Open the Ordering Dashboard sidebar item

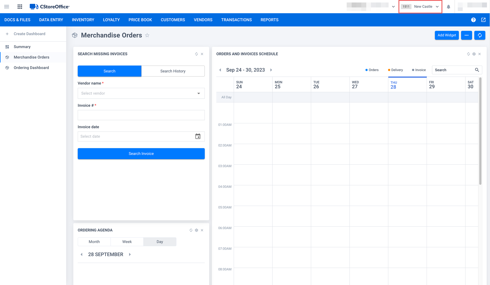31,68
